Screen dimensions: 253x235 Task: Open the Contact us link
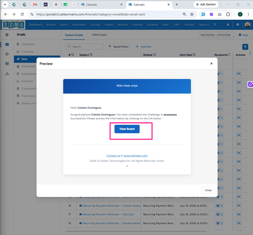(113, 156)
